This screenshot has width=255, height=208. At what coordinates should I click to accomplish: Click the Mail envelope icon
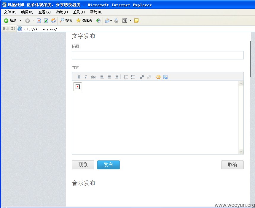pos(107,21)
